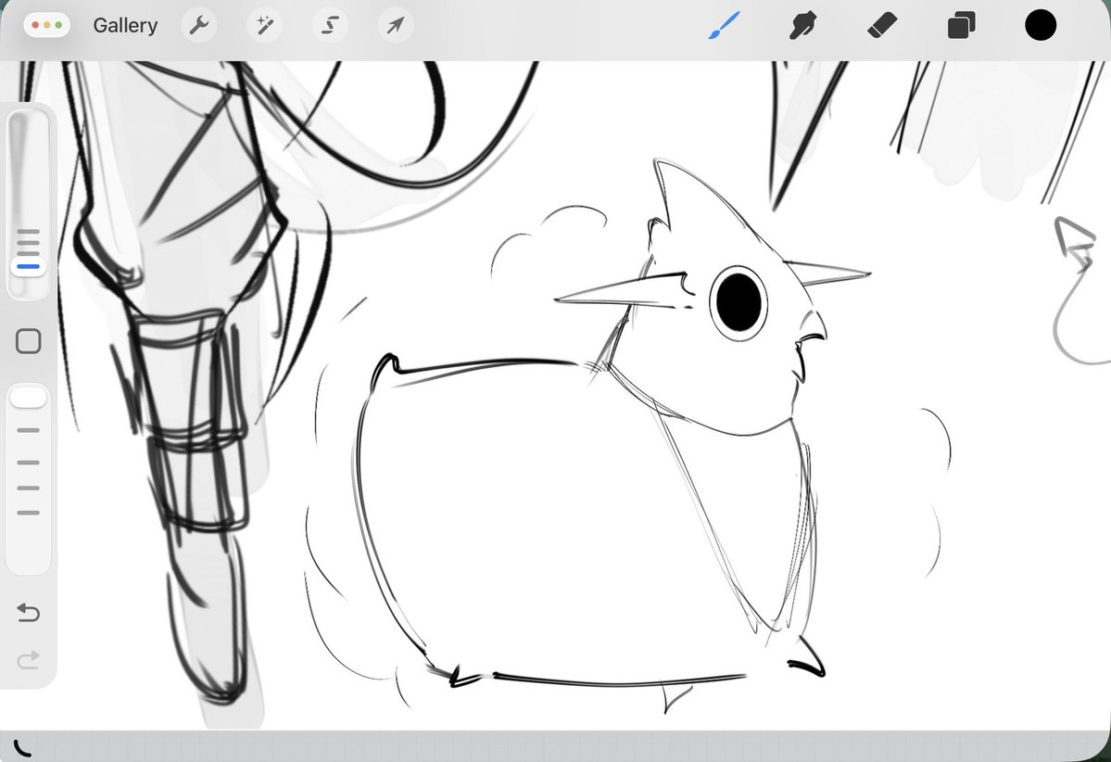This screenshot has height=762, width=1111.
Task: Click the brush opacity slider
Action: [29, 478]
